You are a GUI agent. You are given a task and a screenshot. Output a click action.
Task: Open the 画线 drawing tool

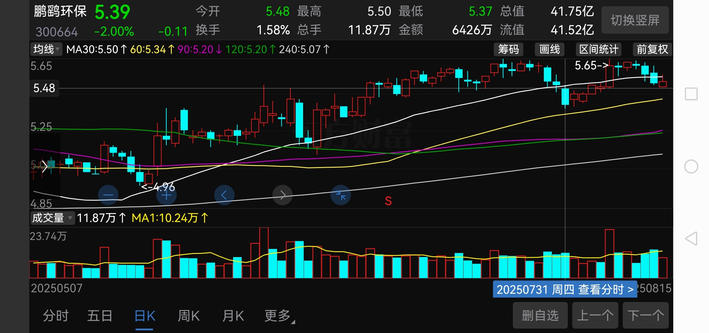point(549,49)
